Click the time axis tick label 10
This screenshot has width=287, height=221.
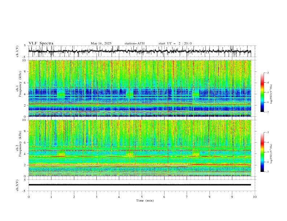tap(255, 197)
